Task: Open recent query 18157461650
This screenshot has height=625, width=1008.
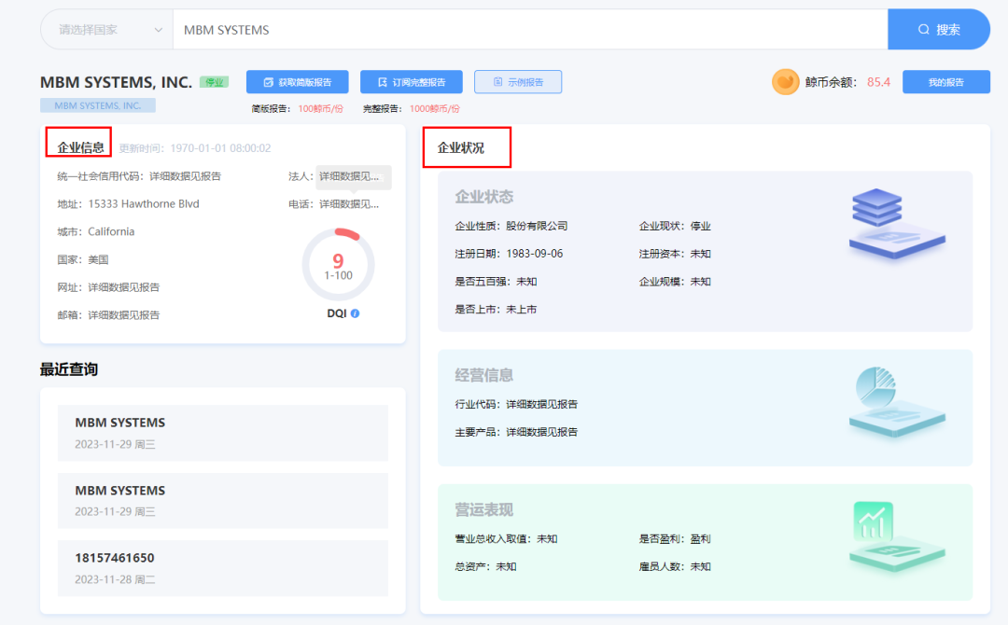Action: (222, 568)
